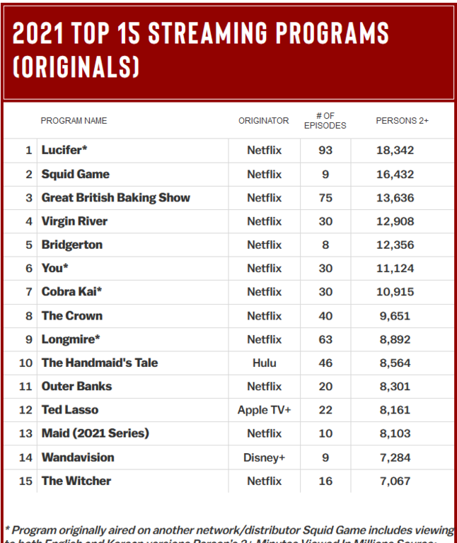Screen dimensions: 457x543
Task: Click the PROGRAM NAME column header
Action: 74,121
